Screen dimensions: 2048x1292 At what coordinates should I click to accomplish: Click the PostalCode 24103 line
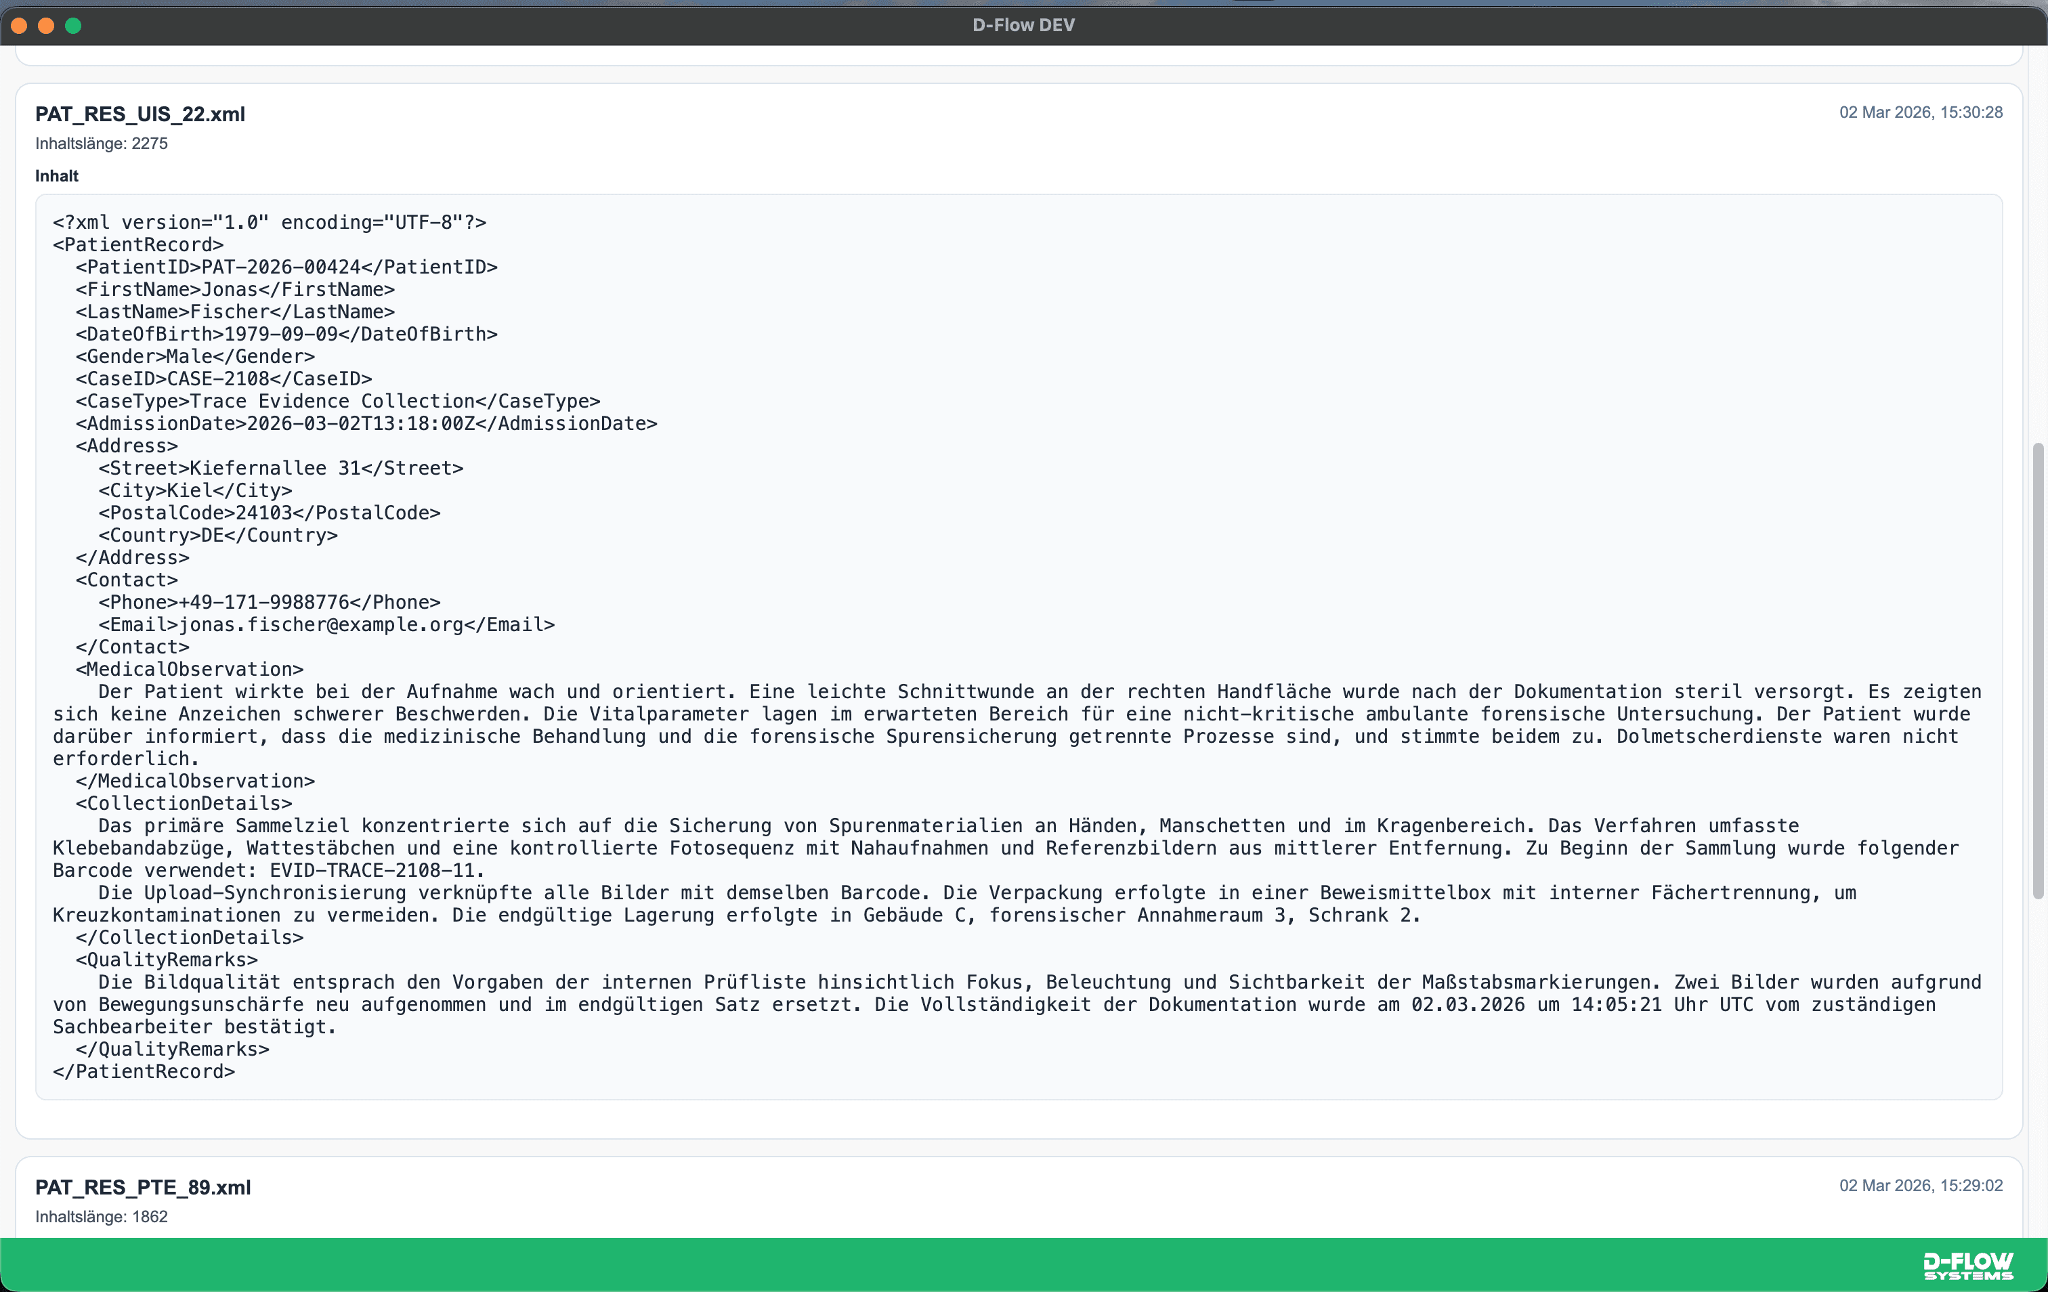[x=270, y=513]
